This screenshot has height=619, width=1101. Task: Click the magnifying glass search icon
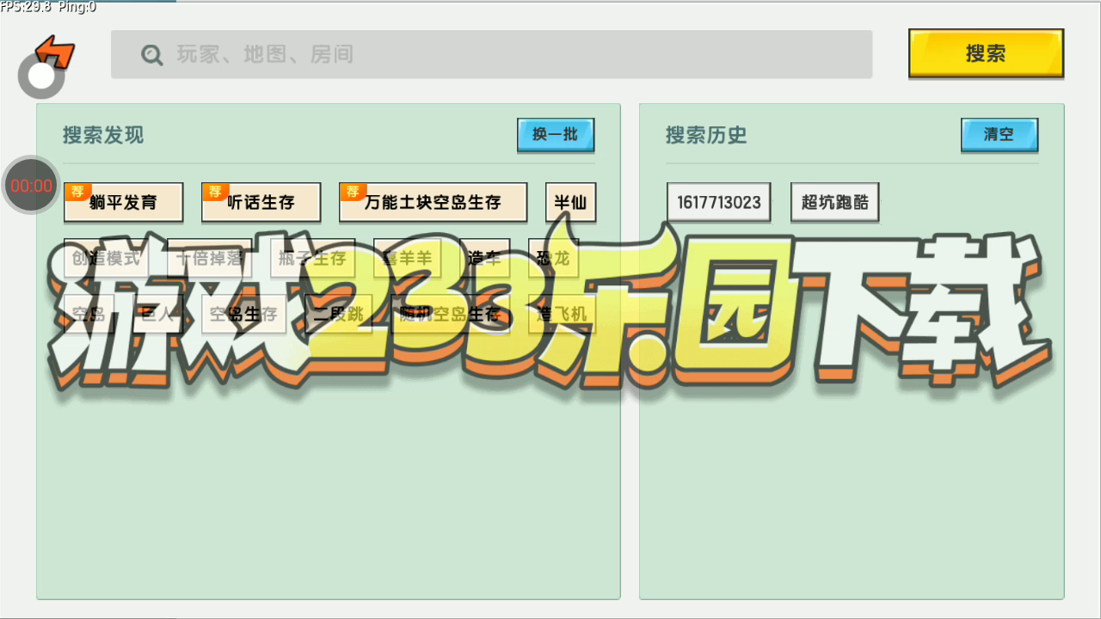tap(152, 55)
